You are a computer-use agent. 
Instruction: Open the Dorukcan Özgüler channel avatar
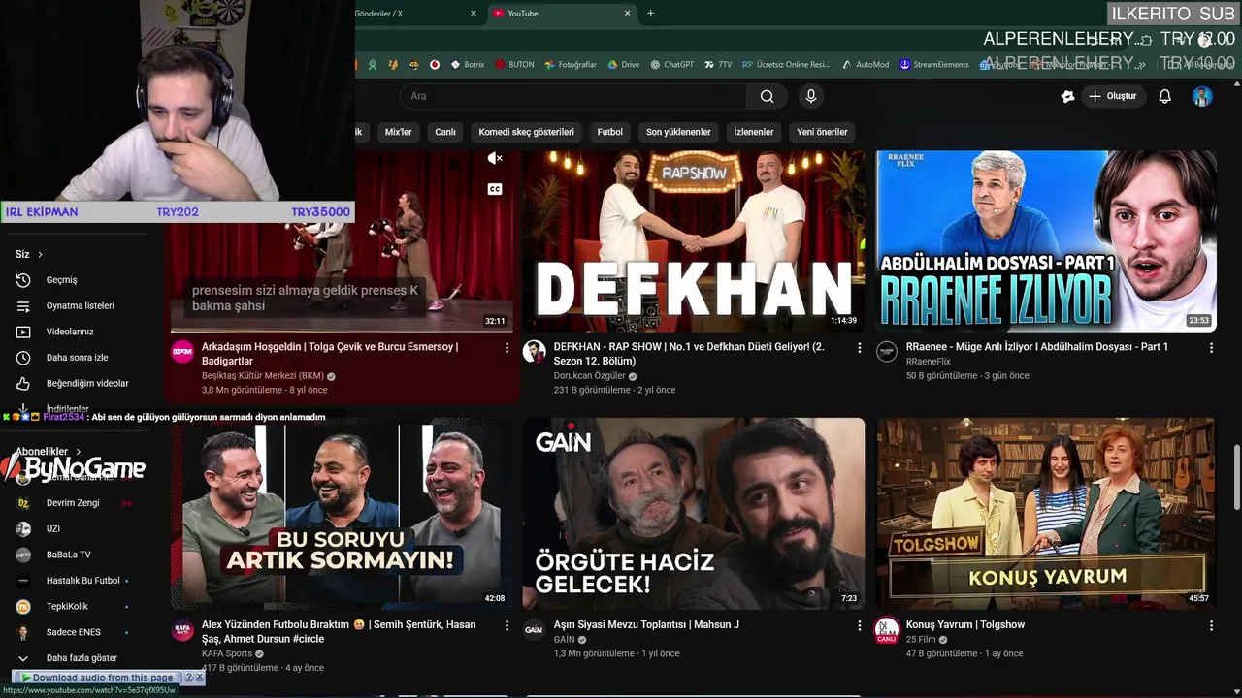pyautogui.click(x=534, y=351)
